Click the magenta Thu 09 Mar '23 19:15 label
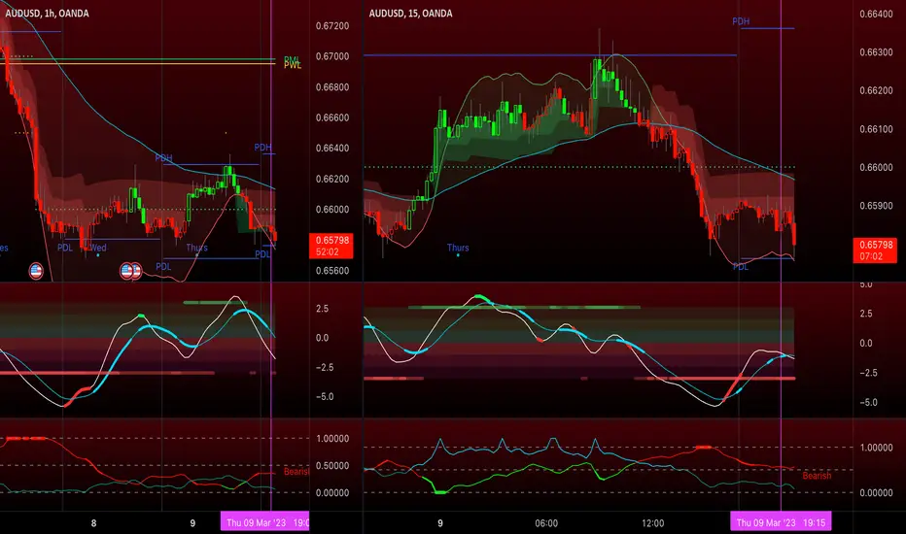 pos(781,522)
